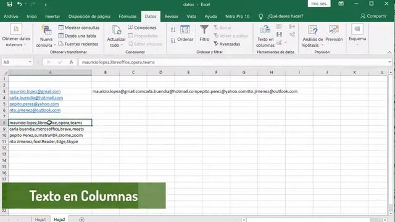Click Mostrar consultas
Viewport: 395px width, 222px height.
click(79, 27)
